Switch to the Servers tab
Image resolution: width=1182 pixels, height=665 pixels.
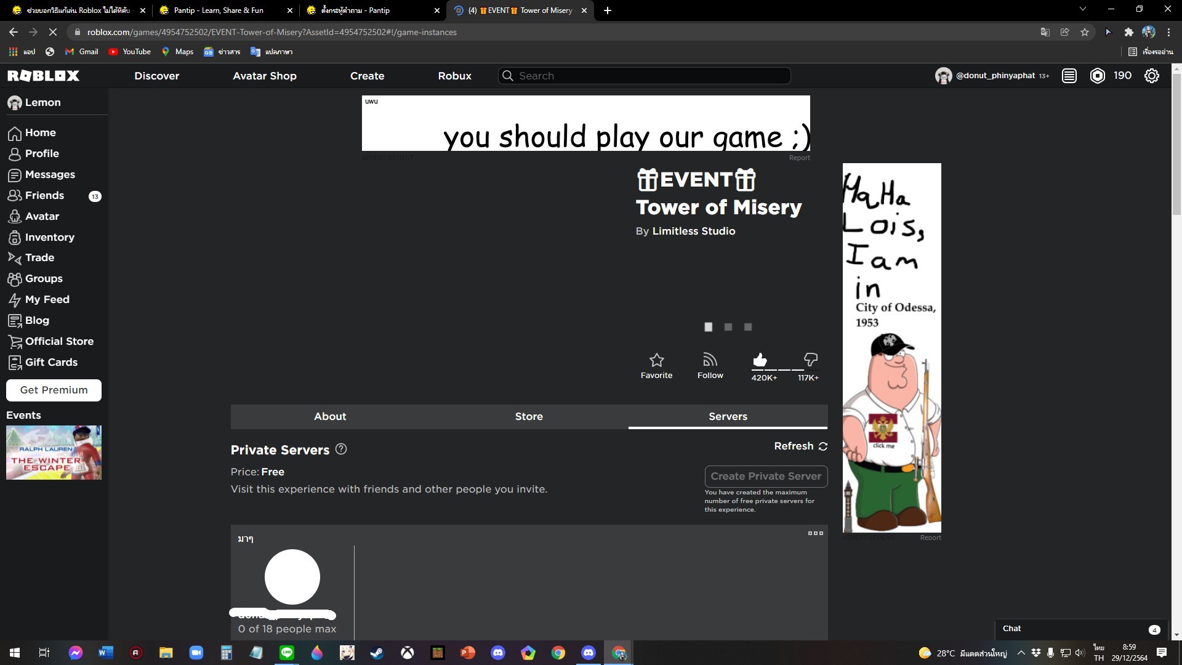point(728,416)
